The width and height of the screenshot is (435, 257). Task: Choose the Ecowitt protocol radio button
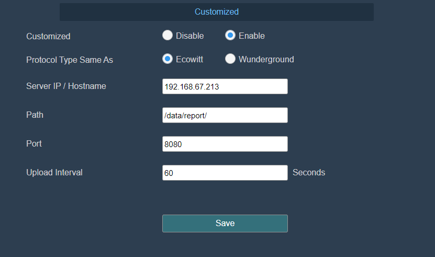168,59
